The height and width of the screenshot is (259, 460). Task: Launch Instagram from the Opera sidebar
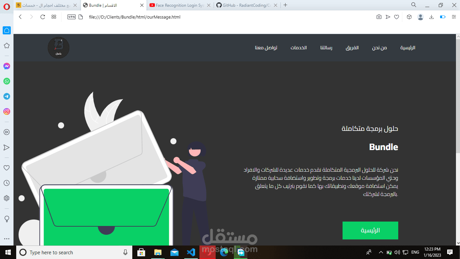[6, 111]
